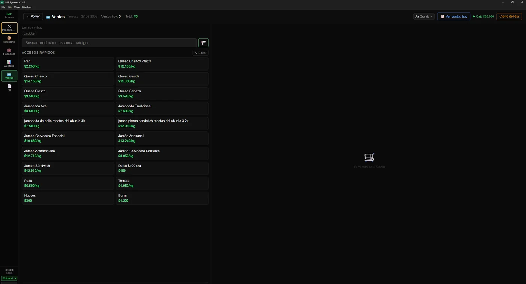Screen dimensions: 526x284
Task: Open the Auditoría chart section
Action: coord(9,64)
